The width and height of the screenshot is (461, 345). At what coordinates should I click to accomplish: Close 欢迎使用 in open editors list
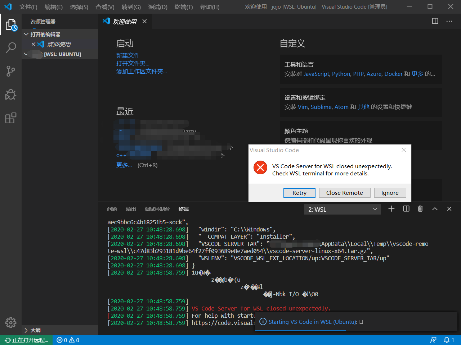pyautogui.click(x=33, y=44)
